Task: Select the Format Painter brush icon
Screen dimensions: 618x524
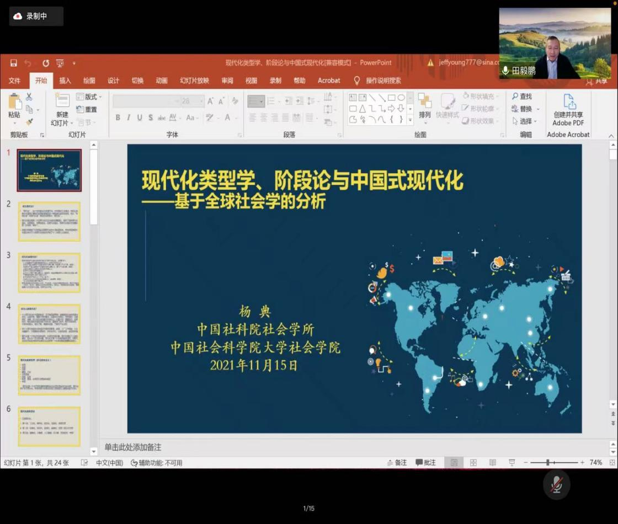Action: coord(29,122)
